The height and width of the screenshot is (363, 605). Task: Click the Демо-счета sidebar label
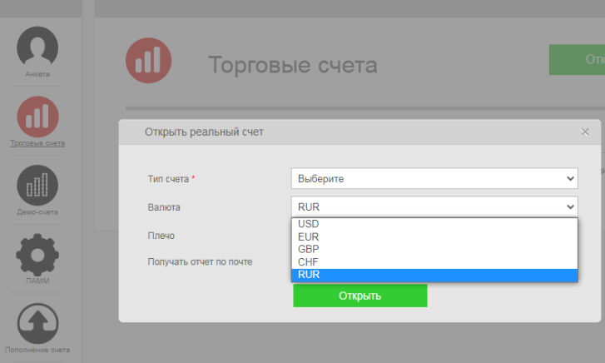(37, 211)
